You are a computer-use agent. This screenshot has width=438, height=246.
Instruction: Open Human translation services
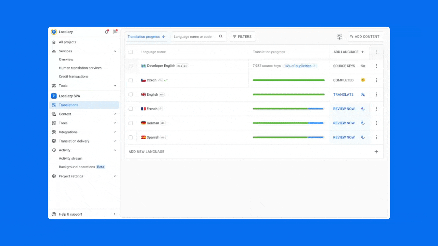[80, 68]
